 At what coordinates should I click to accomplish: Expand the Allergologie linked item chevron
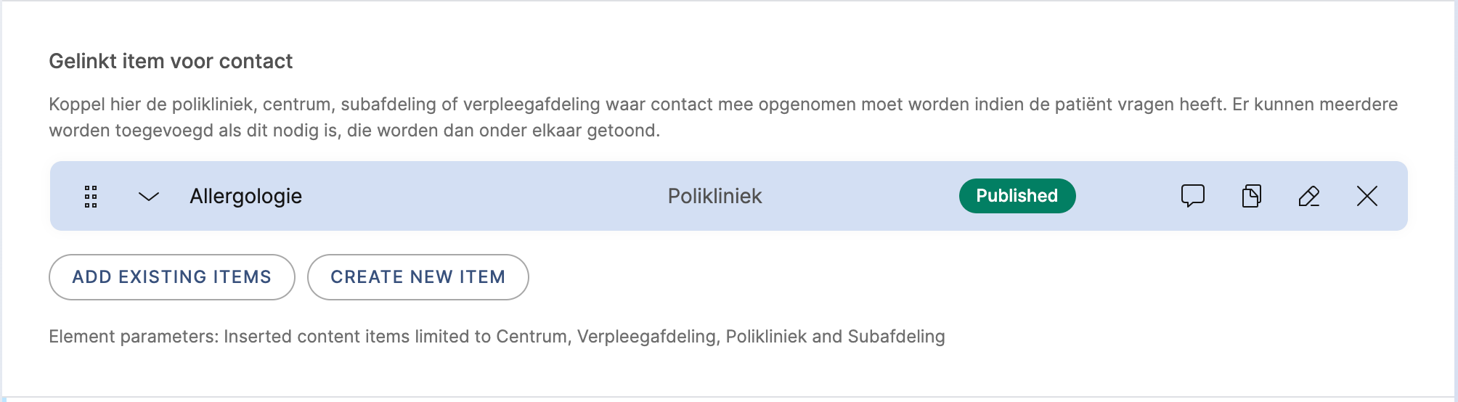coord(149,197)
